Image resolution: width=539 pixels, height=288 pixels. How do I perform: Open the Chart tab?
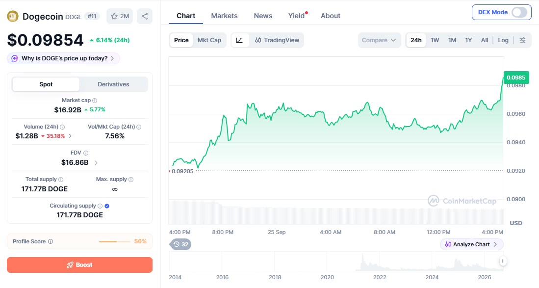pos(186,16)
